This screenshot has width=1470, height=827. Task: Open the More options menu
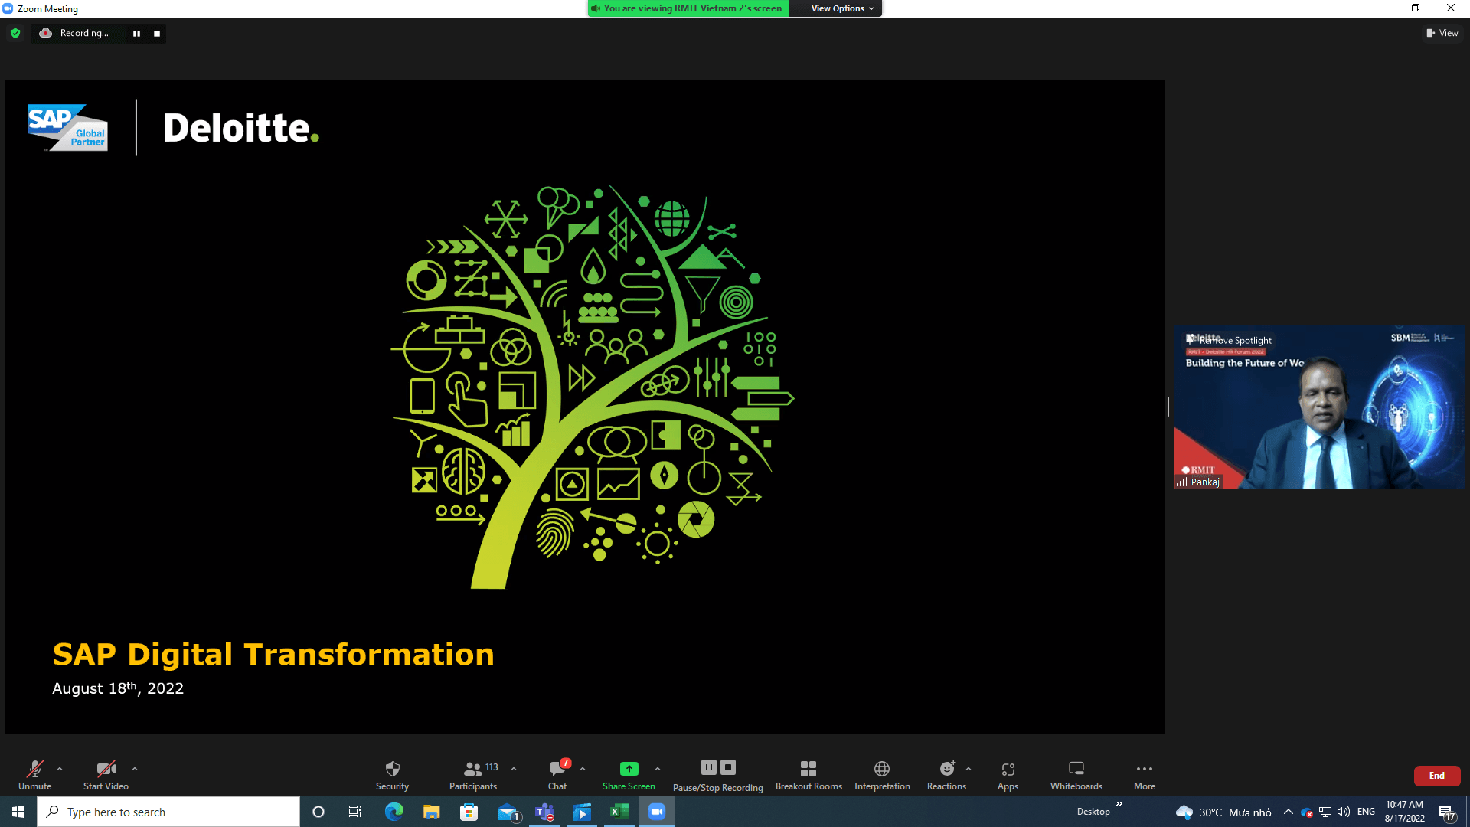tap(1145, 775)
